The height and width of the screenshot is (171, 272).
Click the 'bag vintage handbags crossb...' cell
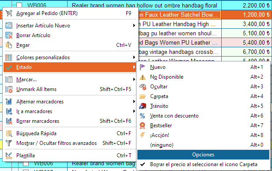pos(180,52)
